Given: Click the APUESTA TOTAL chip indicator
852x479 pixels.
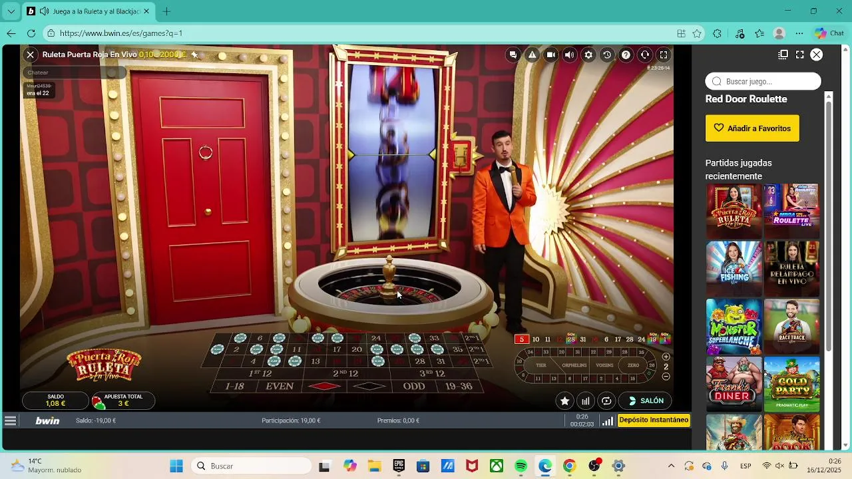Looking at the screenshot, I should (122, 400).
